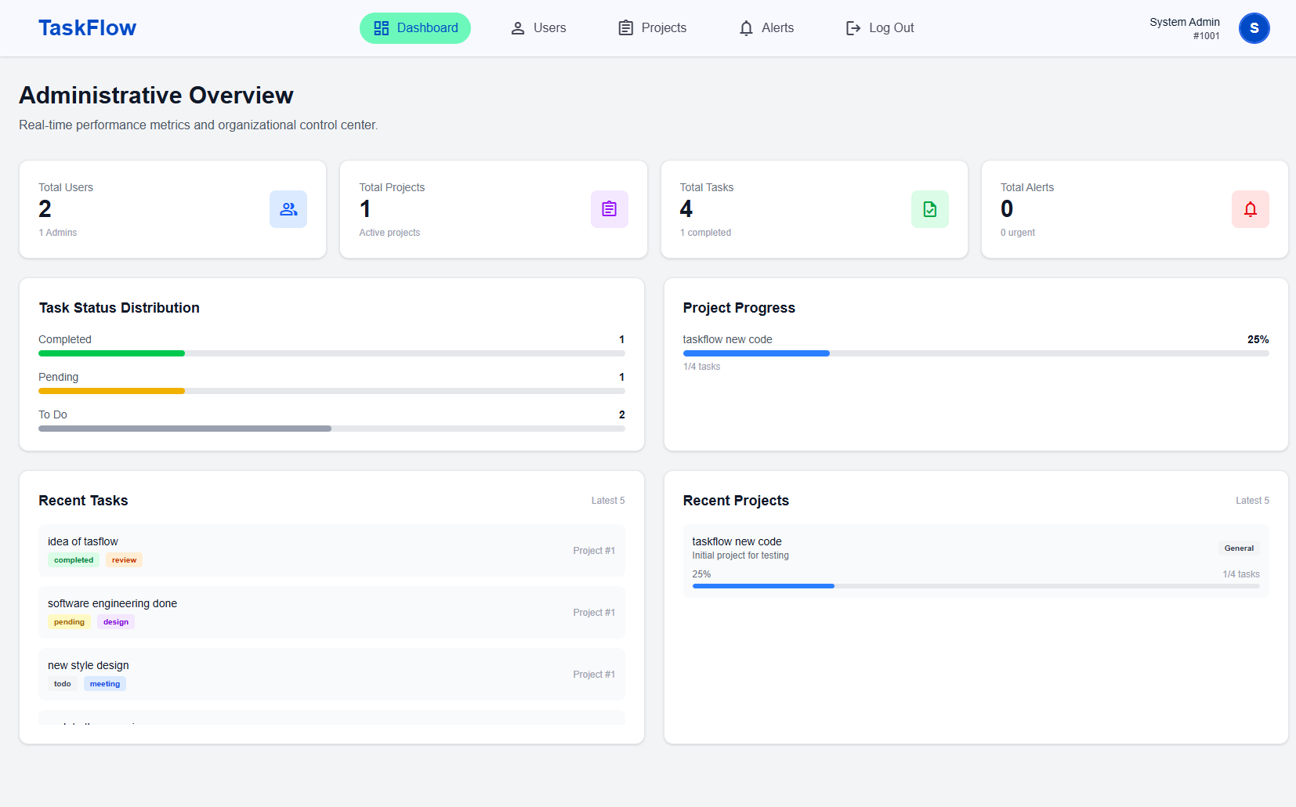Open the System Admin avatar 'S'
The image size is (1296, 807).
tap(1254, 28)
